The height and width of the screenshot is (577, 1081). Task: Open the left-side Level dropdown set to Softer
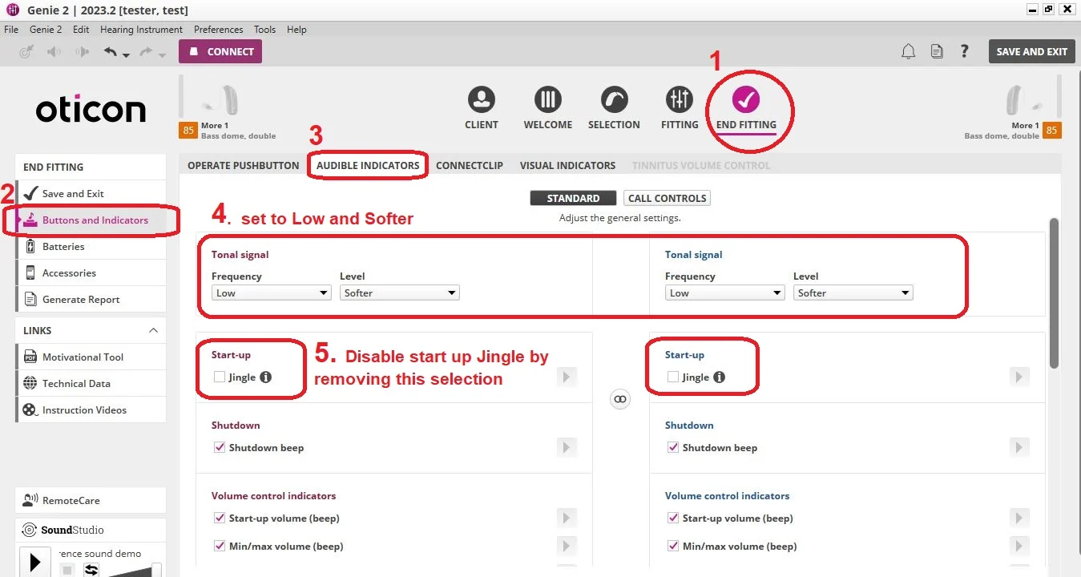(400, 293)
